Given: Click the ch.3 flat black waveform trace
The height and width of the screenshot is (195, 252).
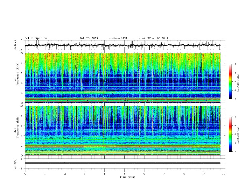Looking at the screenshot, I should (122, 163).
